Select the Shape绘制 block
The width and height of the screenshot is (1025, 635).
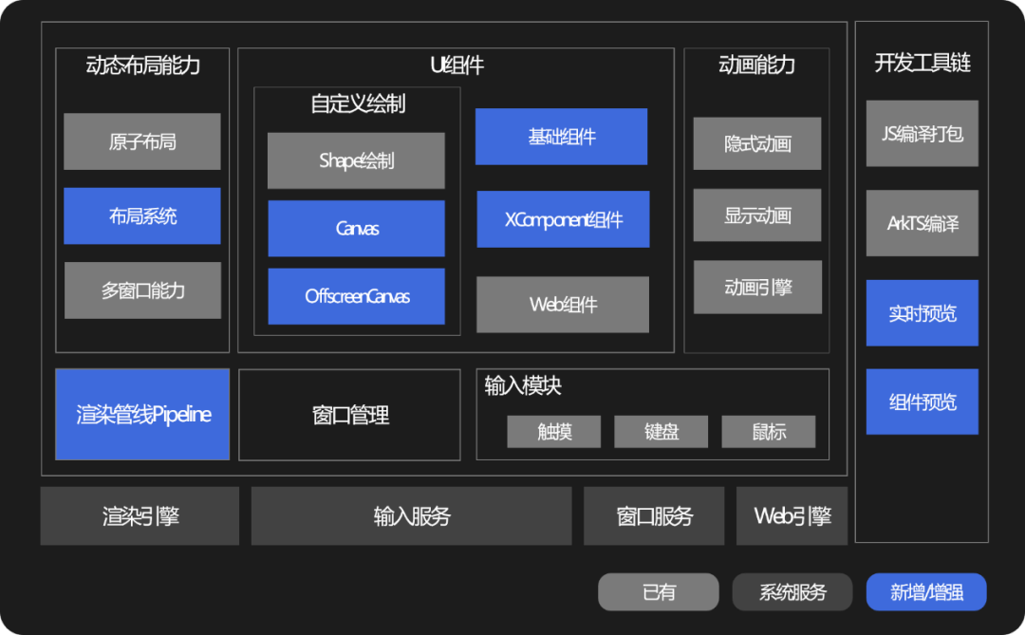click(x=356, y=160)
